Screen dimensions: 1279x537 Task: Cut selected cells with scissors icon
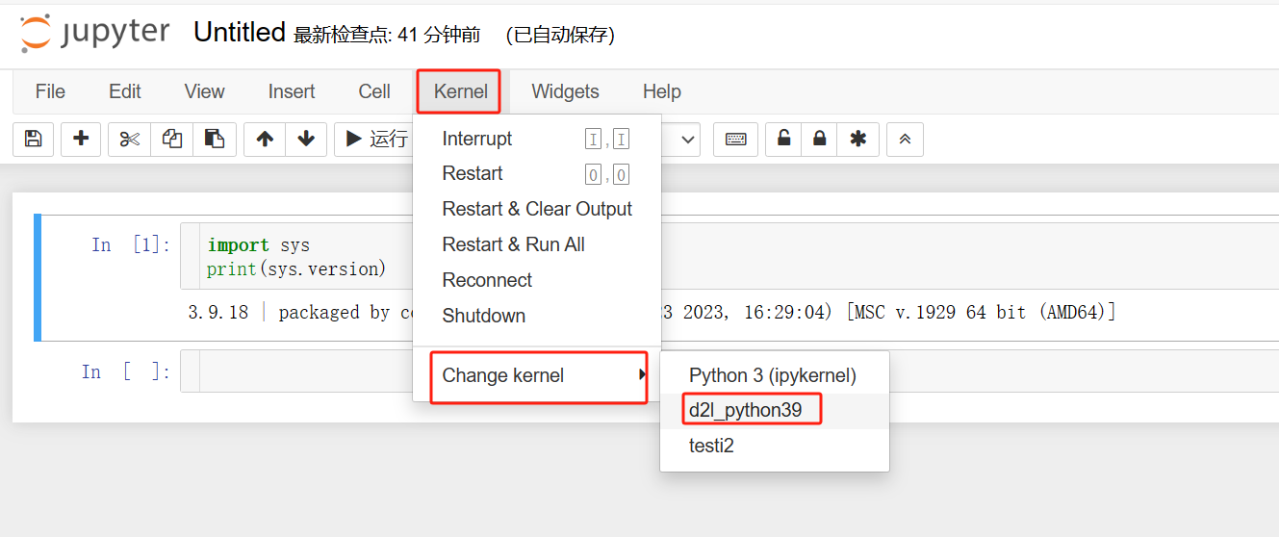point(129,139)
